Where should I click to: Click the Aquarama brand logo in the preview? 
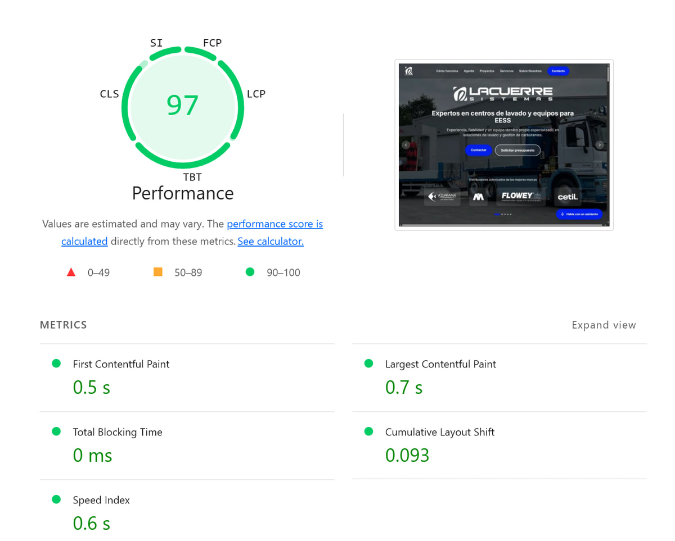pos(443,196)
